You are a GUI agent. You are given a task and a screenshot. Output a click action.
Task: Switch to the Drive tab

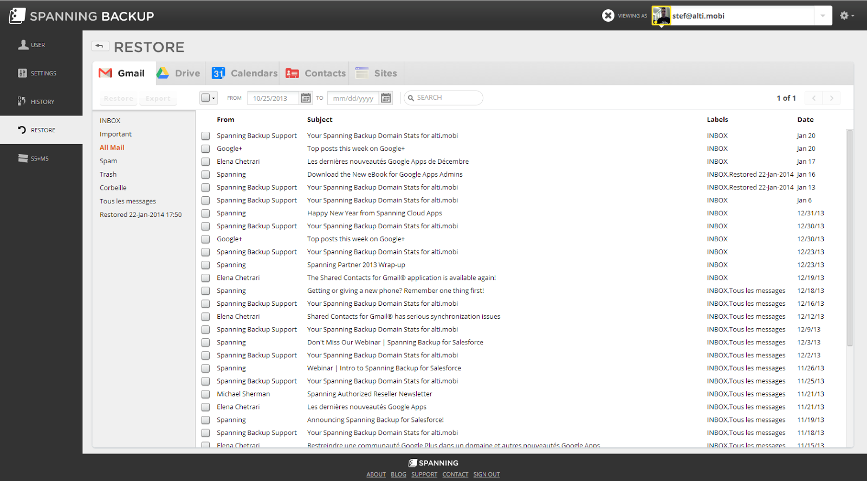pos(180,73)
